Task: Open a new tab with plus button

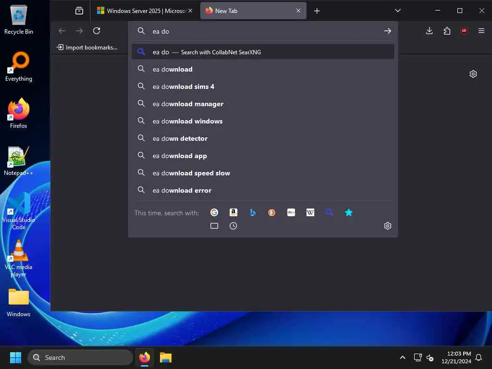Action: (317, 11)
